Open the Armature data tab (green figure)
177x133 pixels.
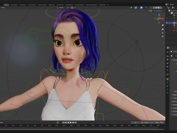click(x=167, y=89)
